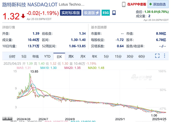The width and height of the screenshot is (171, 122).
Task: Click the 13.85 peak marker on chart
Action: point(34,72)
